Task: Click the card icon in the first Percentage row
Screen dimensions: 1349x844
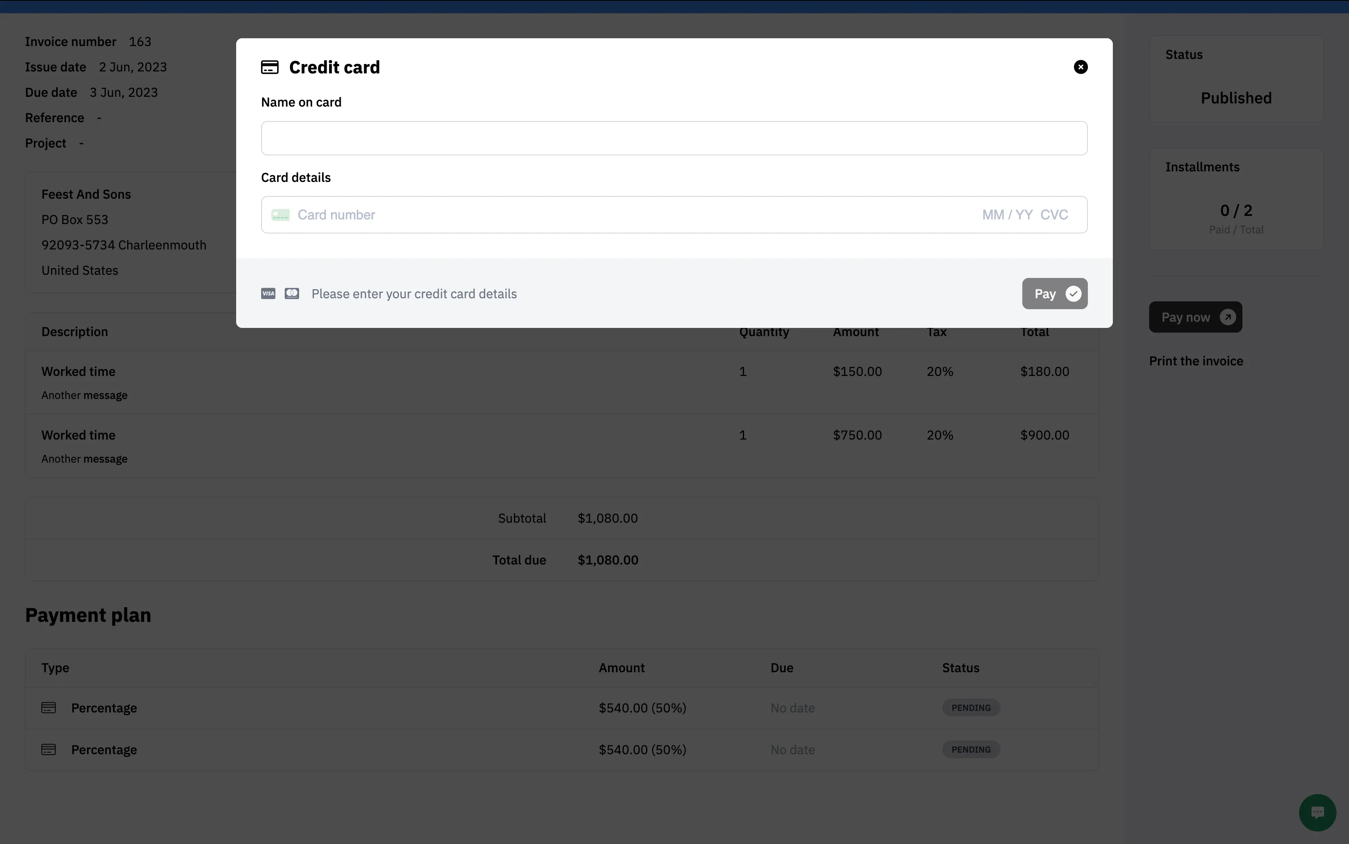Action: coord(48,708)
